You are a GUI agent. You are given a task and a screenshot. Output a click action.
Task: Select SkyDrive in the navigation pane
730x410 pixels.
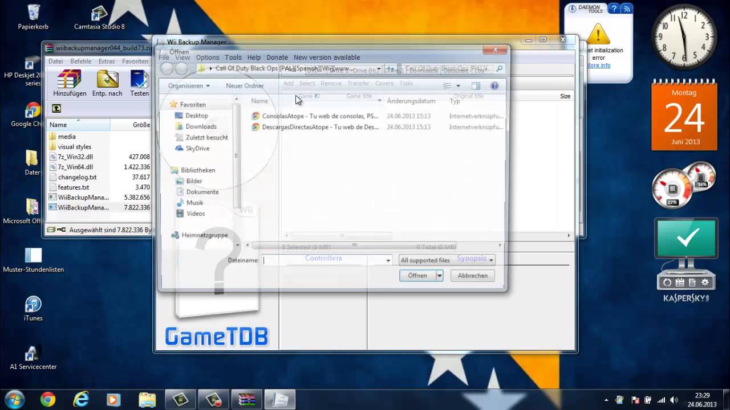(x=197, y=148)
